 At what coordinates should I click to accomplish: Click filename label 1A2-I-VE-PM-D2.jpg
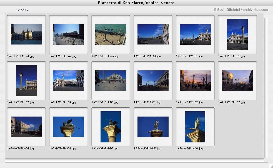tap(105, 149)
